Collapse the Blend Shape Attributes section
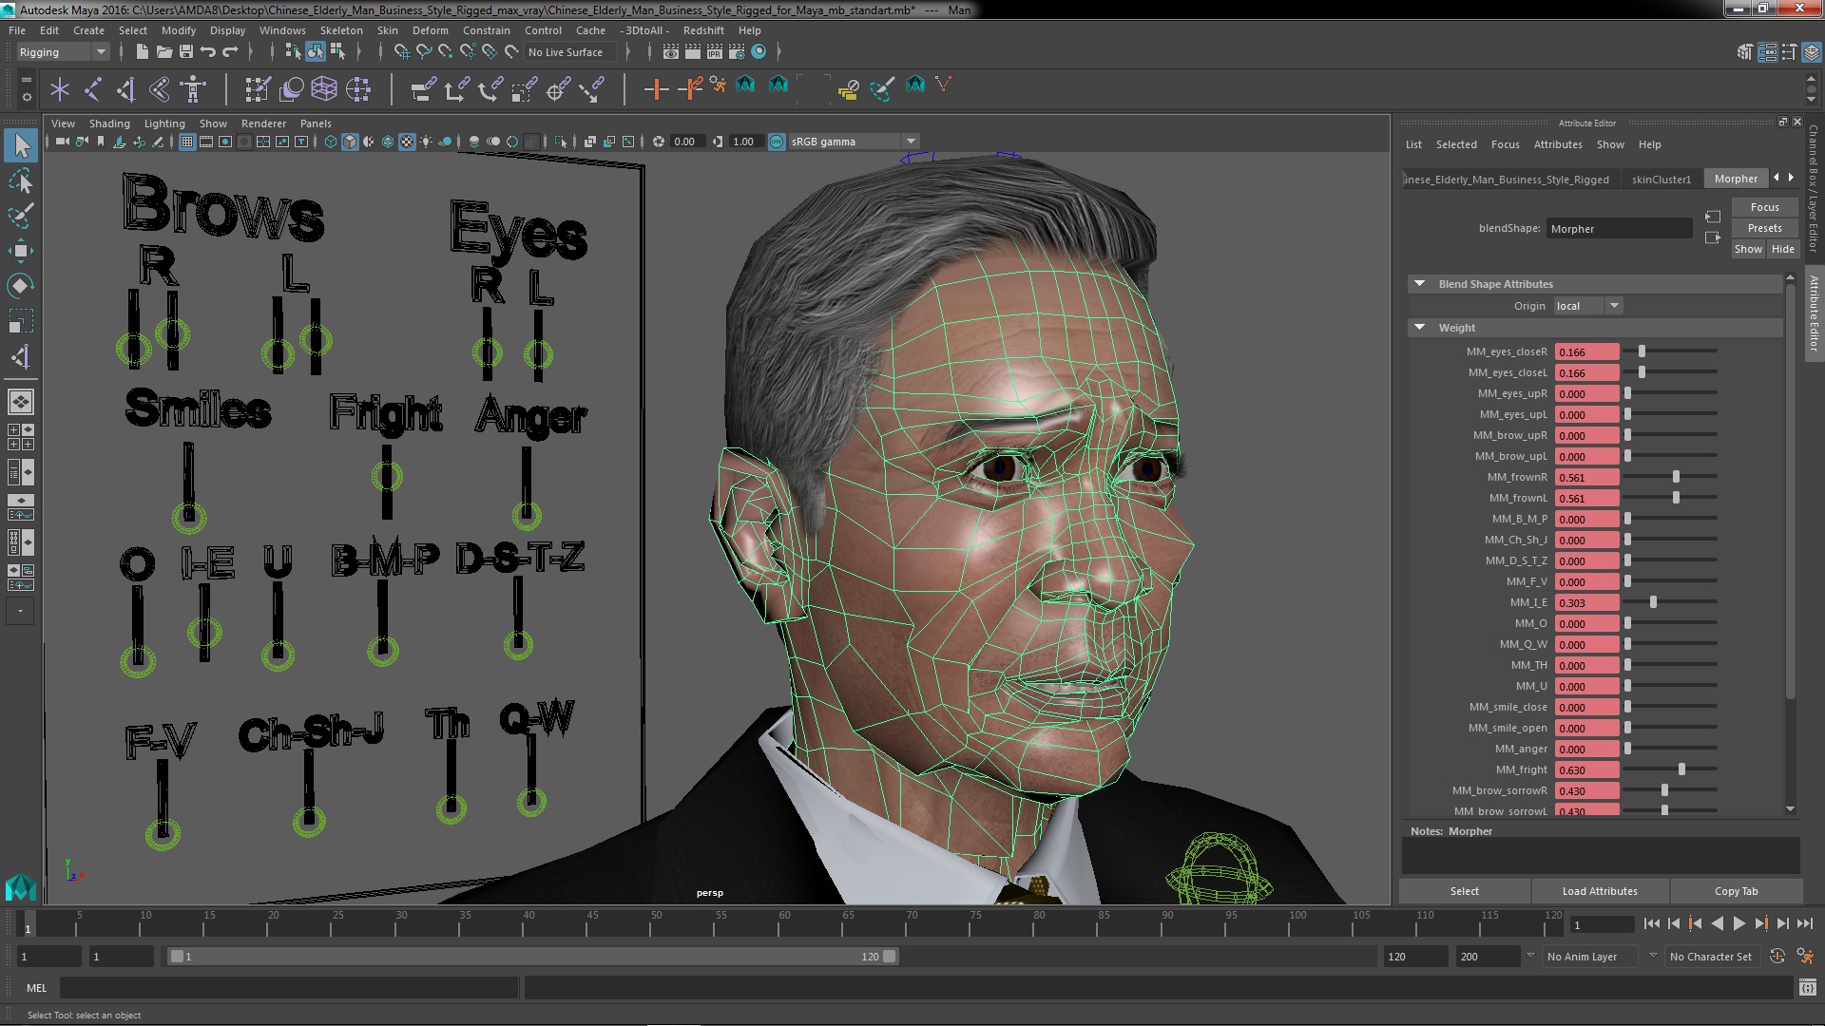The width and height of the screenshot is (1825, 1026). 1419,284
